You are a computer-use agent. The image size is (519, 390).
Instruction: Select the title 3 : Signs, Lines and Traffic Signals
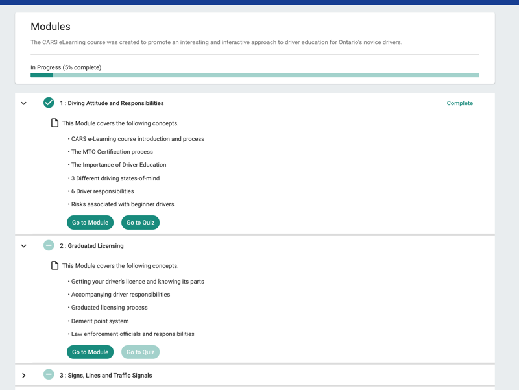click(x=106, y=376)
